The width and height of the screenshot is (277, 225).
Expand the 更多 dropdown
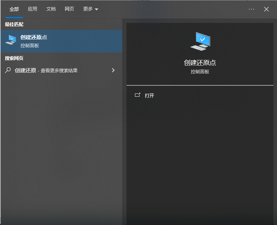[90, 9]
